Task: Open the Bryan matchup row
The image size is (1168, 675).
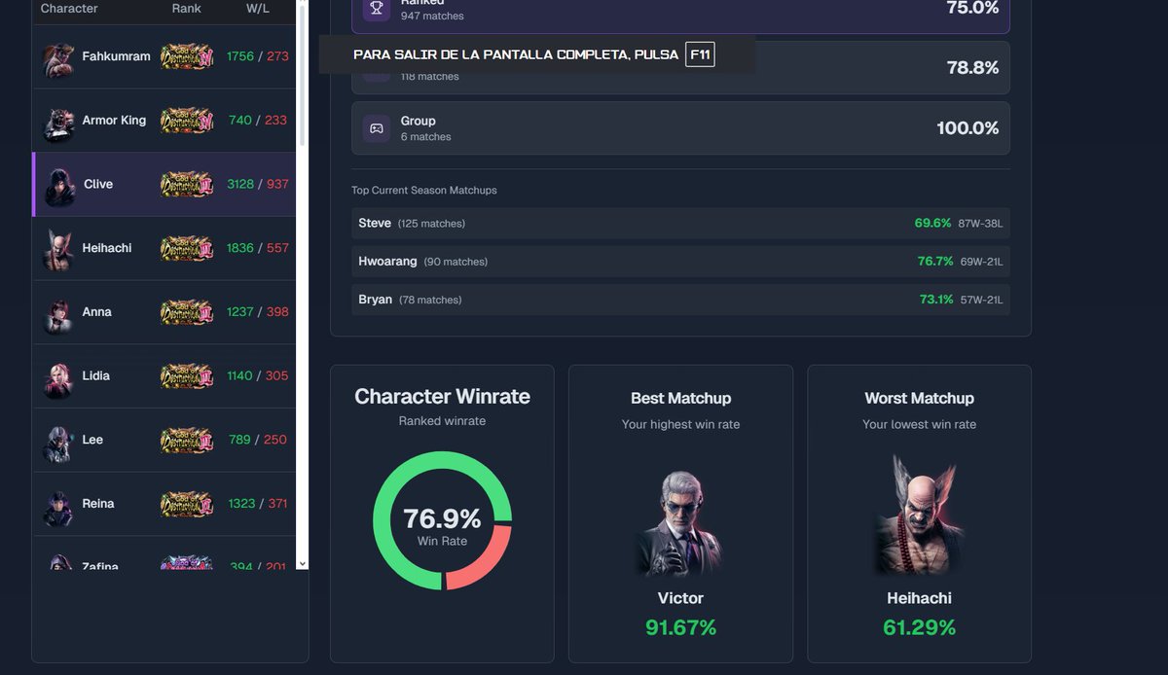Action: 680,300
